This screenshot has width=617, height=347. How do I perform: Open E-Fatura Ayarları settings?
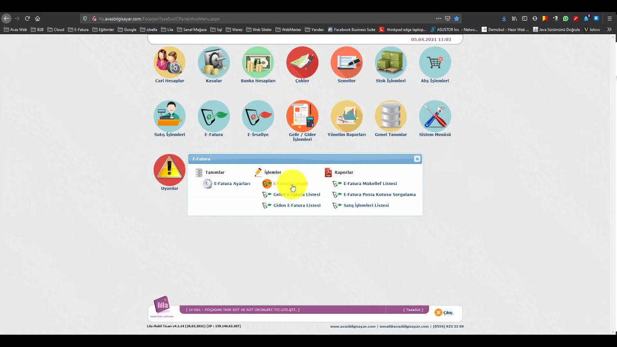(227, 184)
